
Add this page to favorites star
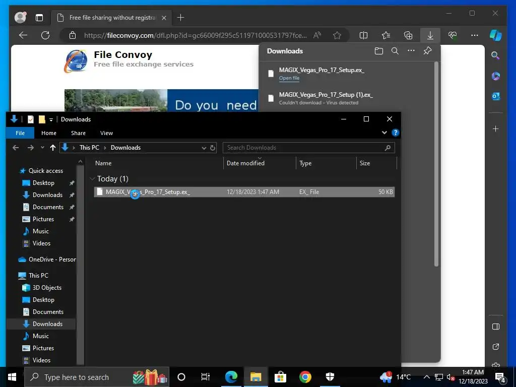(x=337, y=35)
